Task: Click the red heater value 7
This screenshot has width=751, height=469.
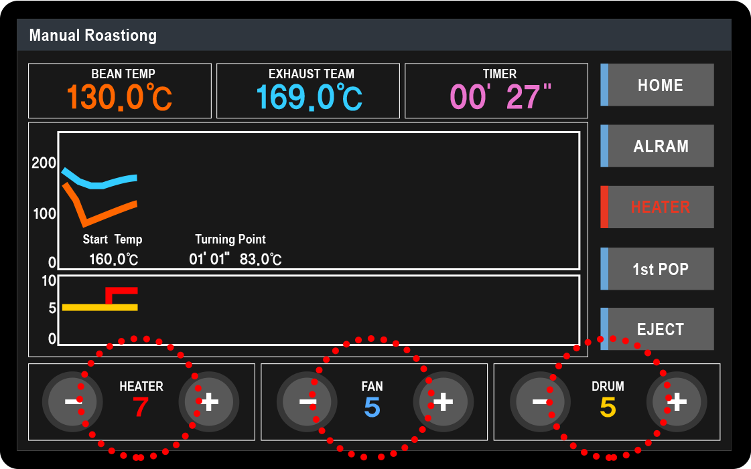Action: pos(141,407)
